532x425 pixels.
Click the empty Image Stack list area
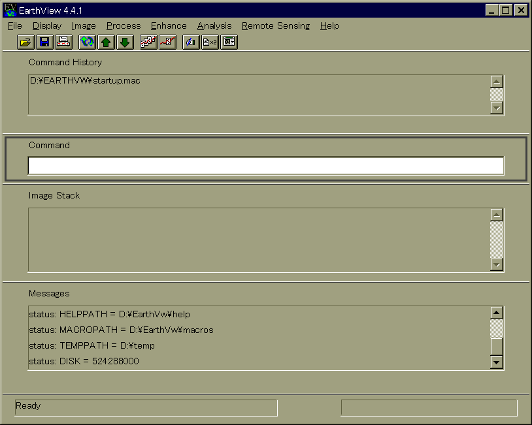(259, 240)
